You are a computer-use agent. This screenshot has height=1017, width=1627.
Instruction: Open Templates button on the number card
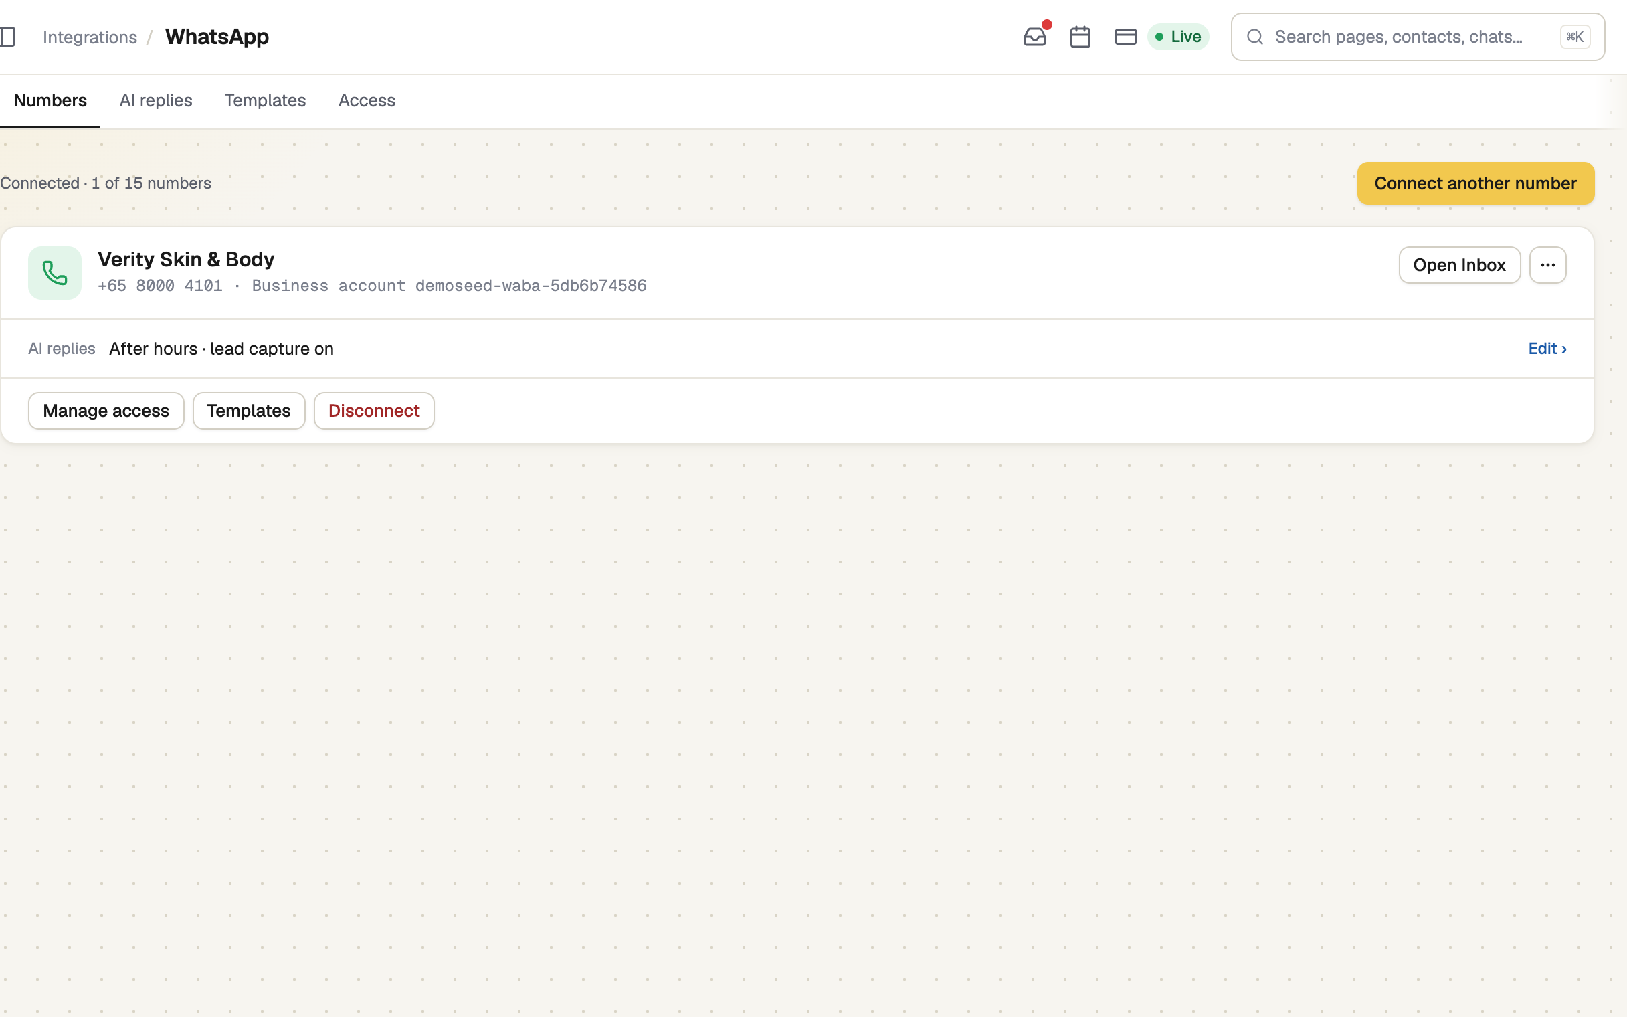tap(249, 411)
